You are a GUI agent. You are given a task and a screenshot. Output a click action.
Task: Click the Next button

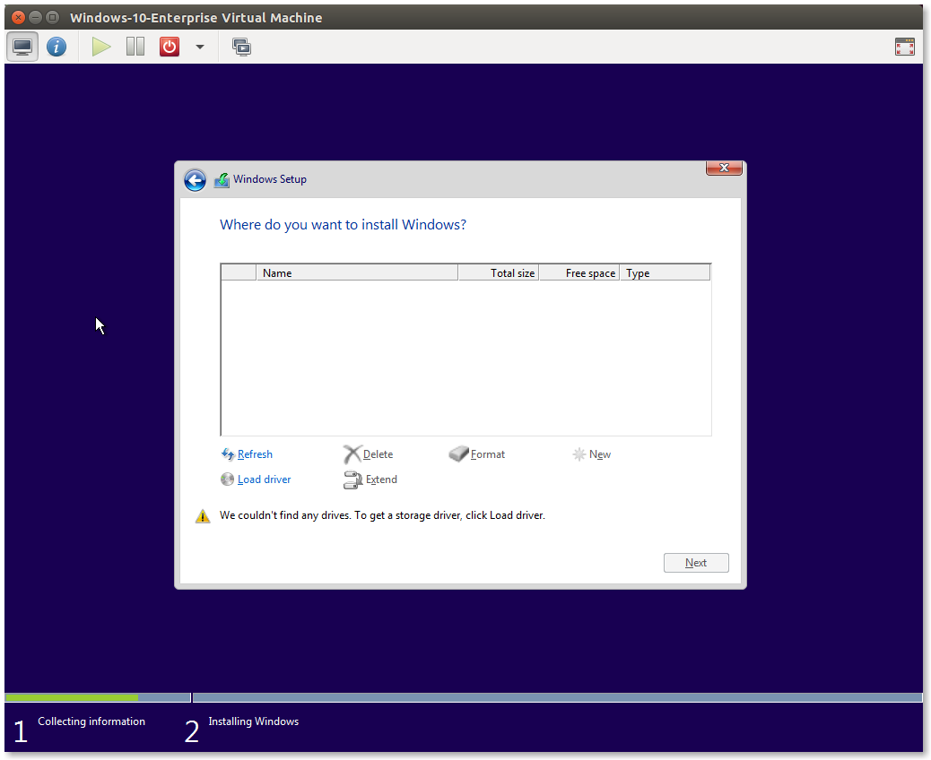(696, 563)
